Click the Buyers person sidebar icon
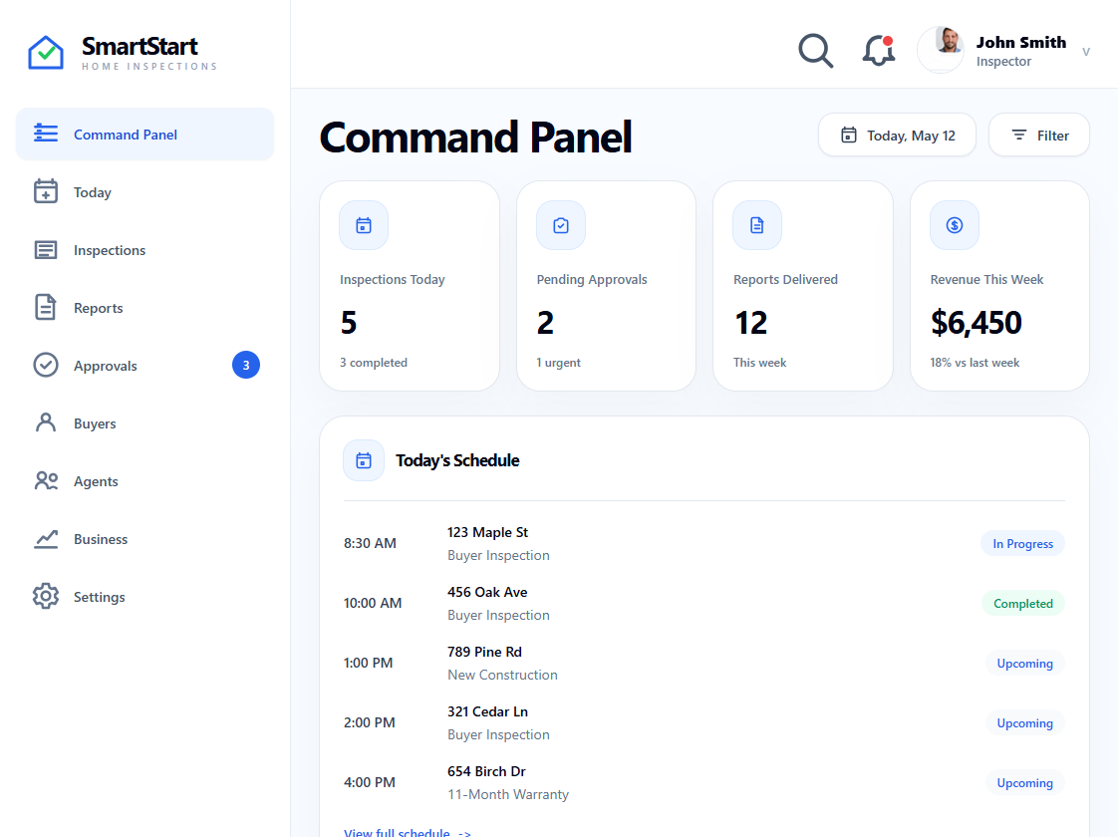Image resolution: width=1118 pixels, height=837 pixels. (x=46, y=422)
